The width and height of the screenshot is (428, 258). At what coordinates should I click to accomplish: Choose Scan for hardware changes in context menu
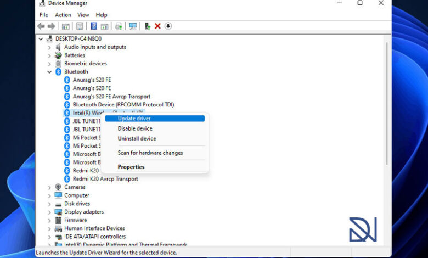(155, 153)
